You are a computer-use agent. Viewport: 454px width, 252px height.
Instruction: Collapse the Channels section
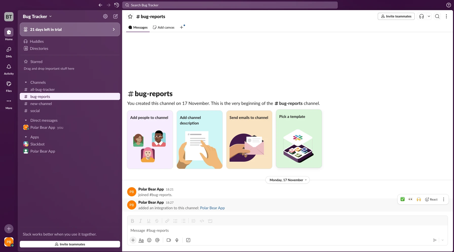point(26,82)
